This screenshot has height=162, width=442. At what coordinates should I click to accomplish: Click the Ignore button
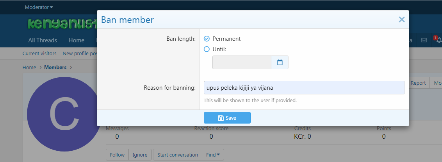[x=140, y=155]
